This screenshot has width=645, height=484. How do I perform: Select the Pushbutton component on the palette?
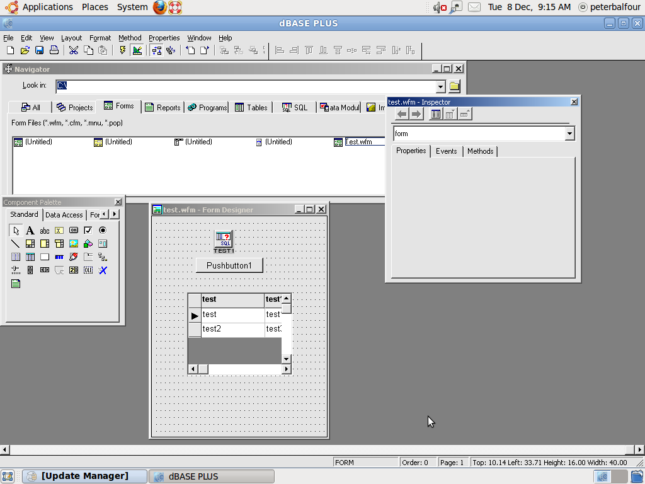73,231
